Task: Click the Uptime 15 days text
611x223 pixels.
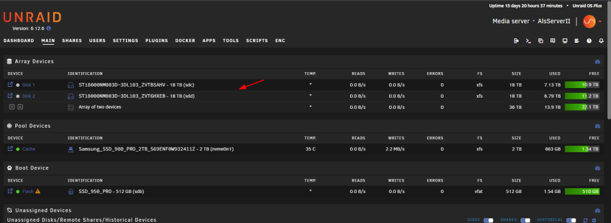Action: [x=526, y=6]
